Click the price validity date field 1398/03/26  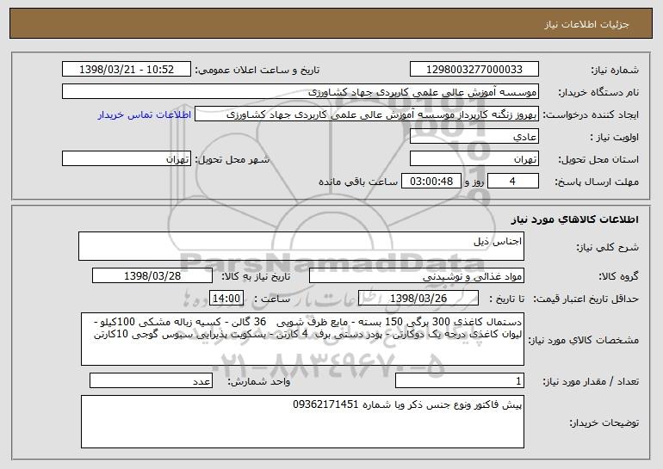(x=418, y=299)
